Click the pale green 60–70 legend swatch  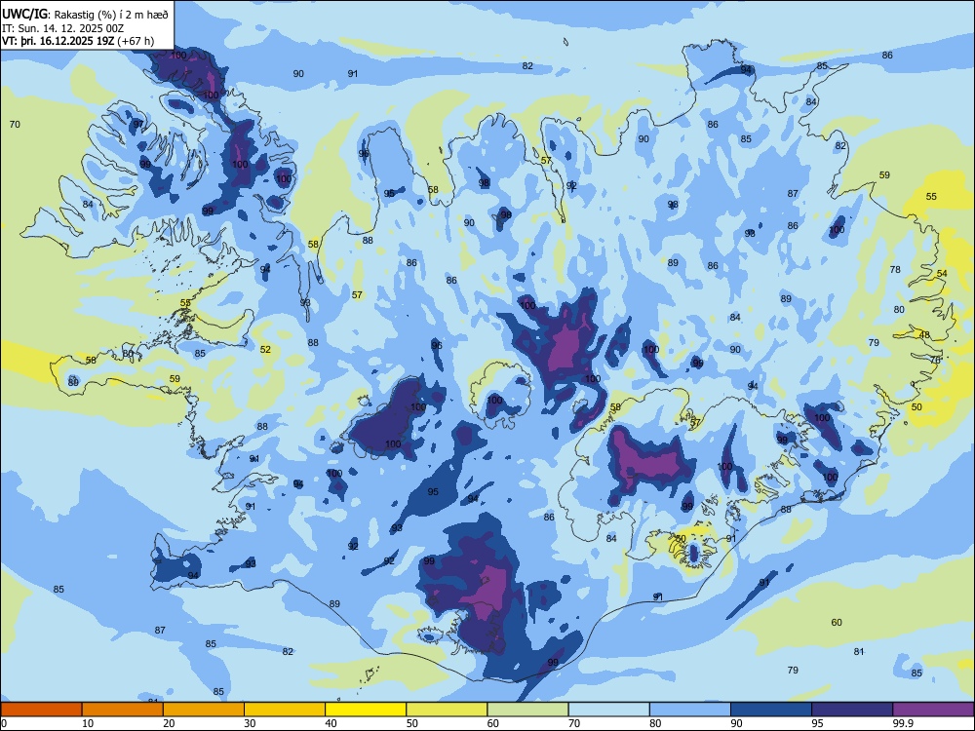(x=527, y=710)
